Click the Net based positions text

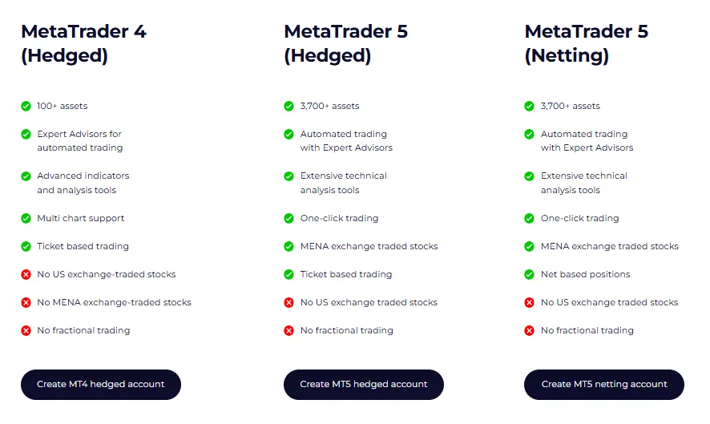pos(585,274)
